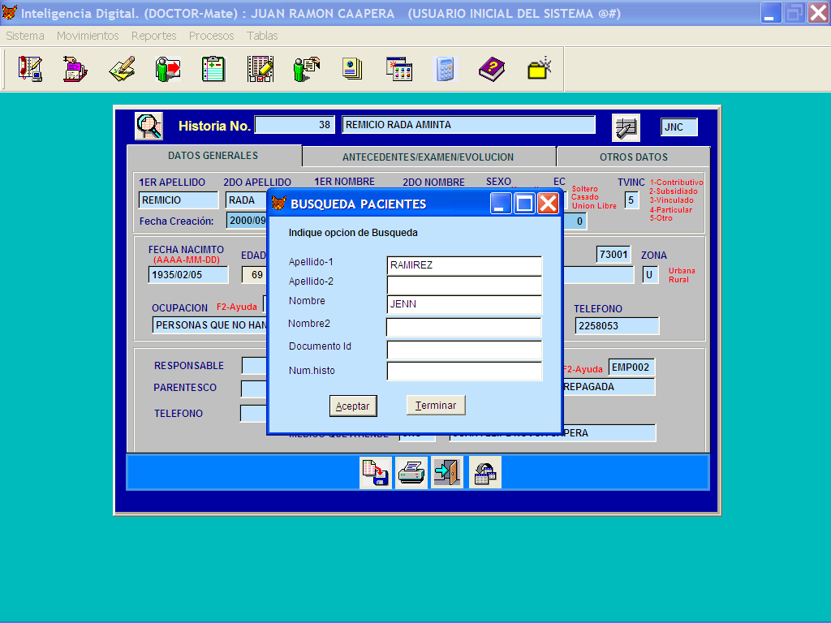This screenshot has height=623, width=831.
Task: Open the blue calculator tool
Action: (446, 69)
